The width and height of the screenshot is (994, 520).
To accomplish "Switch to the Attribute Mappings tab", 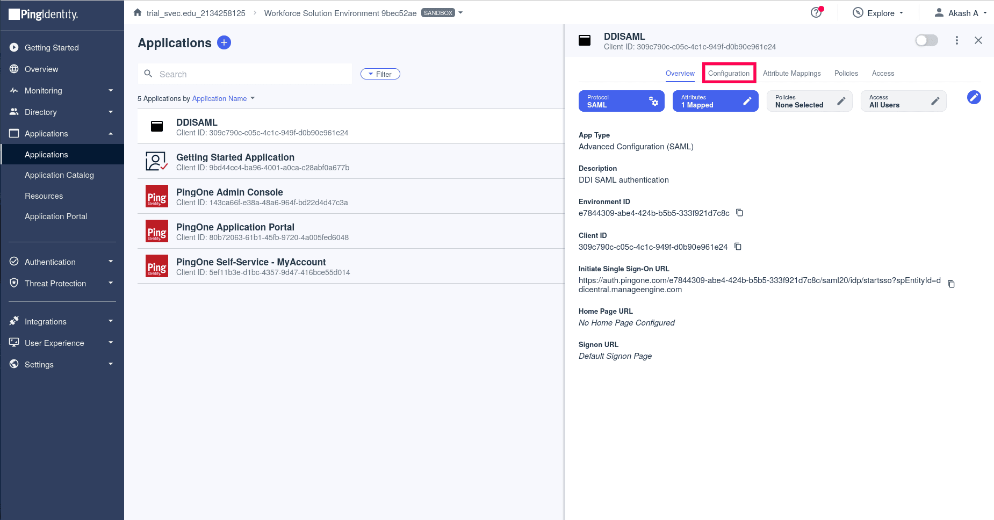I will (791, 73).
